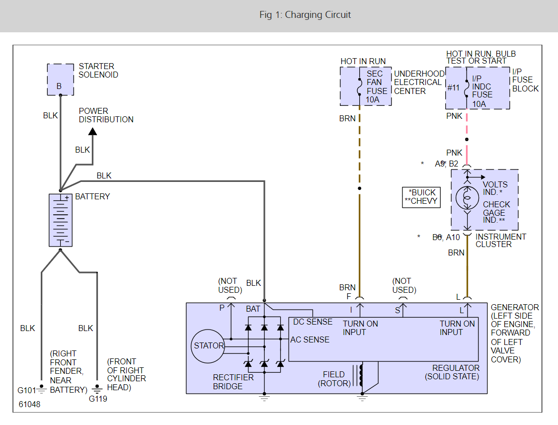Screen dimensions: 558x425
Task: Click '(FRONT OF RIGHT CYLINDER HEAD)' text
Action: tap(126, 374)
